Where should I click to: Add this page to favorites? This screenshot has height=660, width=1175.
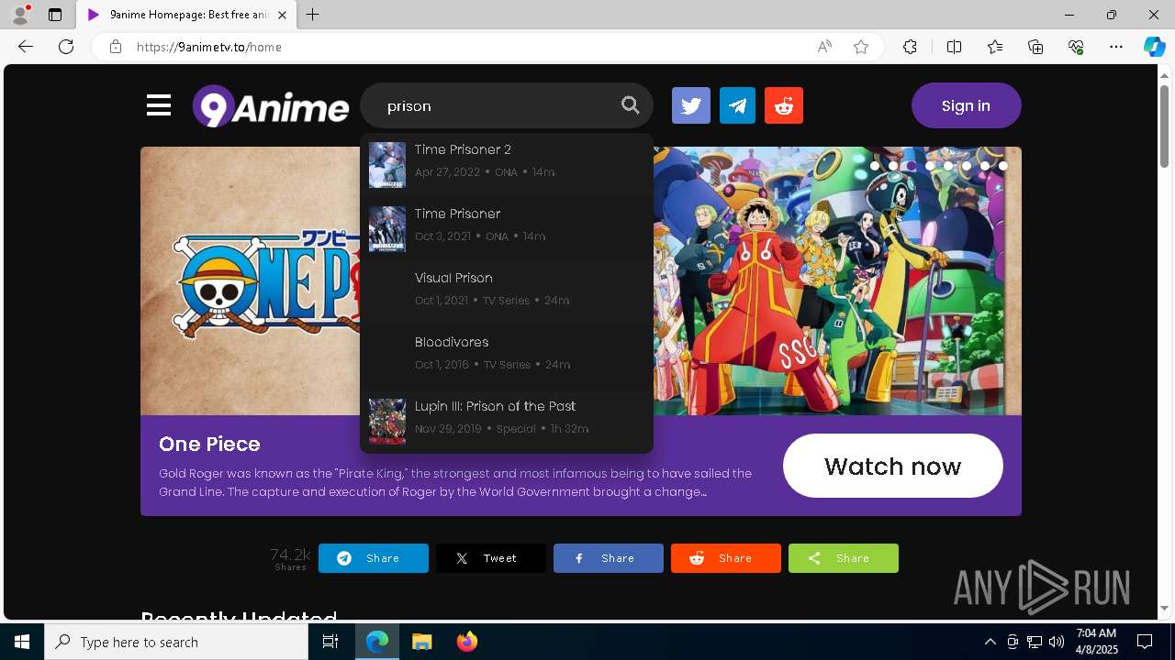[x=861, y=47]
